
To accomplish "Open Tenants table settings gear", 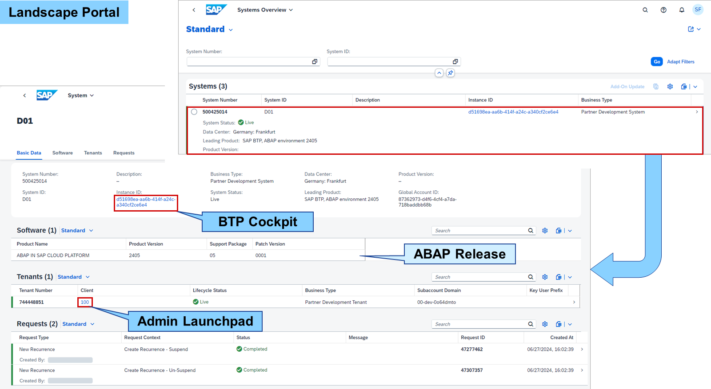I will click(x=545, y=277).
